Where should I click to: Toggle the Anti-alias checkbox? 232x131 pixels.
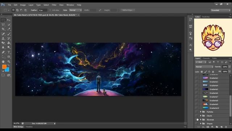point(50,10)
